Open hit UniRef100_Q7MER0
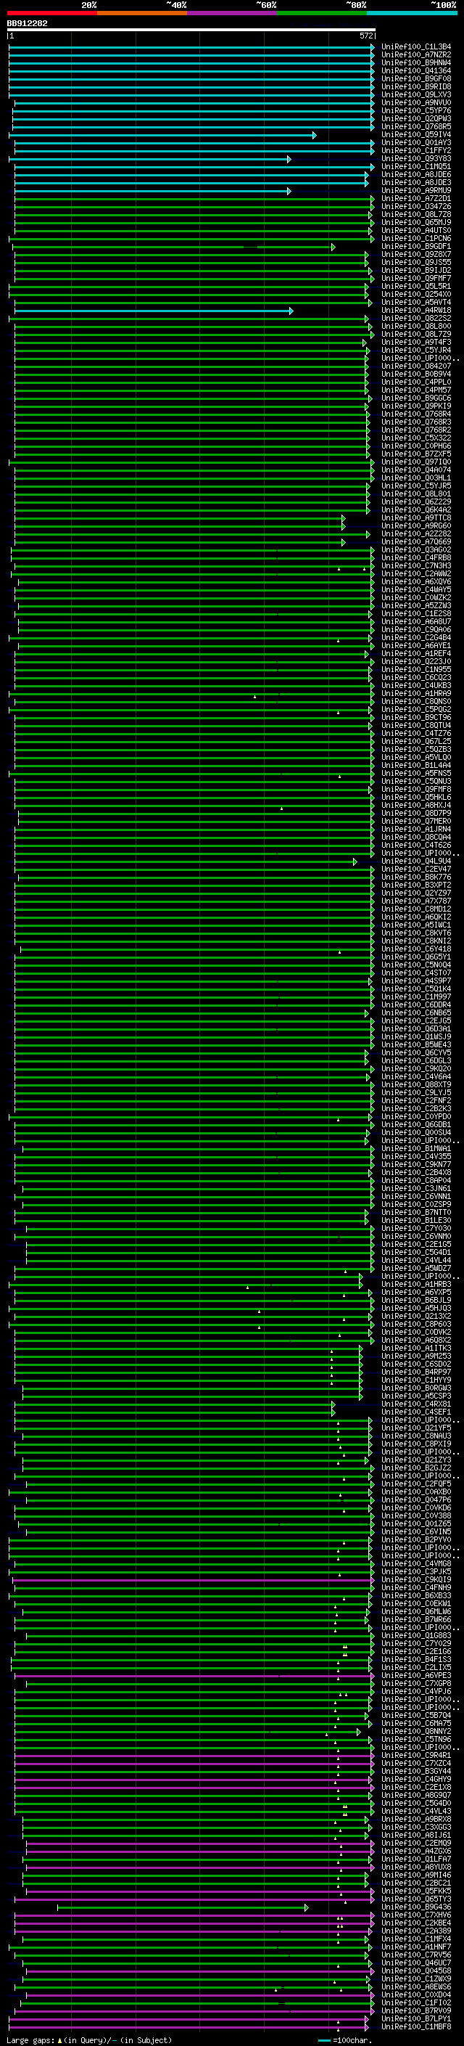Viewport: 464px width, 2046px height. (416, 822)
